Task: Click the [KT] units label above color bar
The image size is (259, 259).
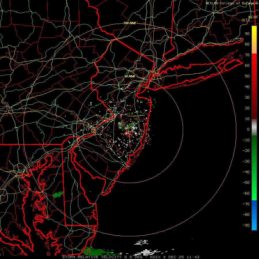Action: (x=245, y=20)
